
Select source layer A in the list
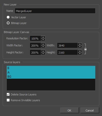[x=51, y=72]
